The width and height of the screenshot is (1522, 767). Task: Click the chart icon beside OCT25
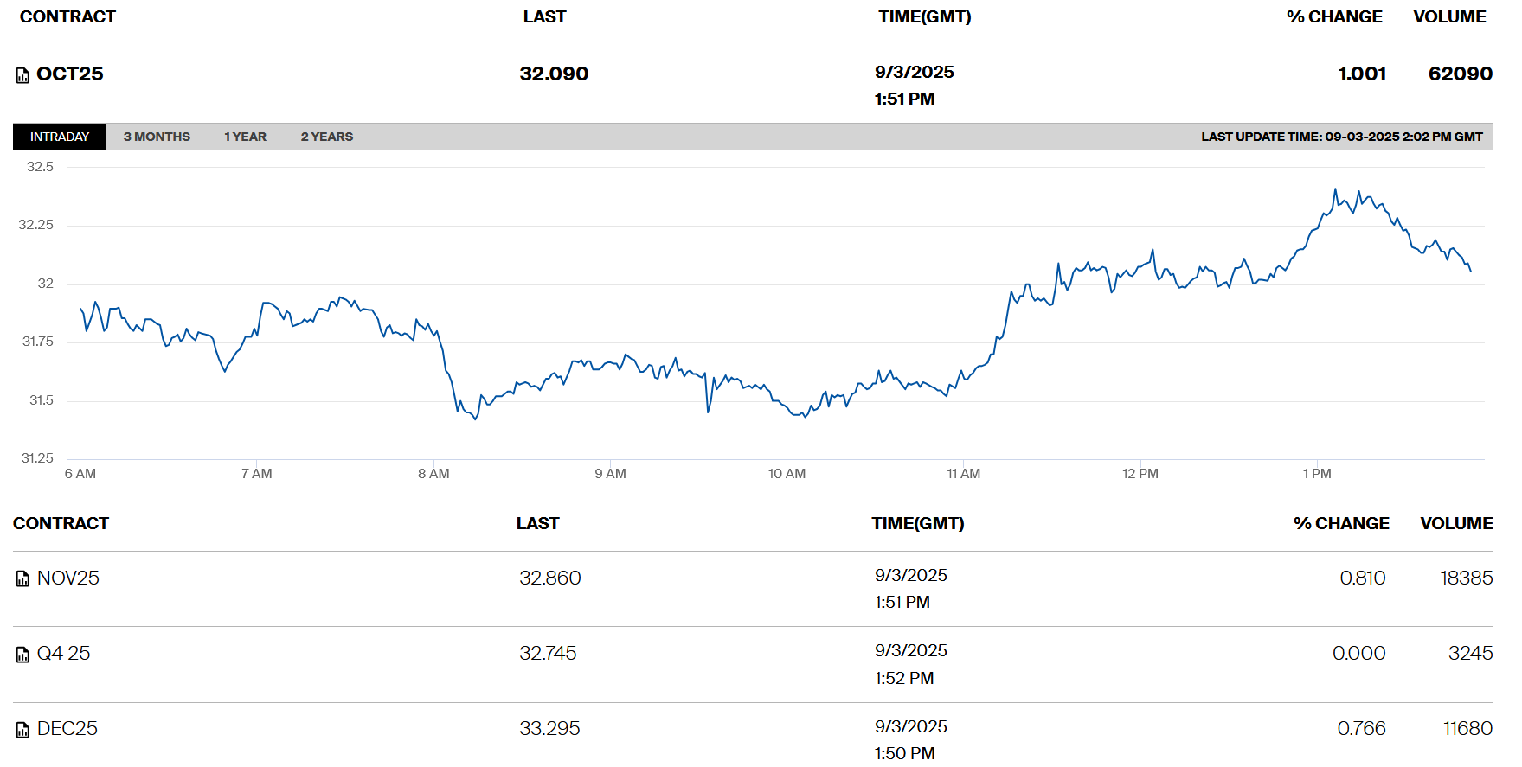[x=22, y=76]
